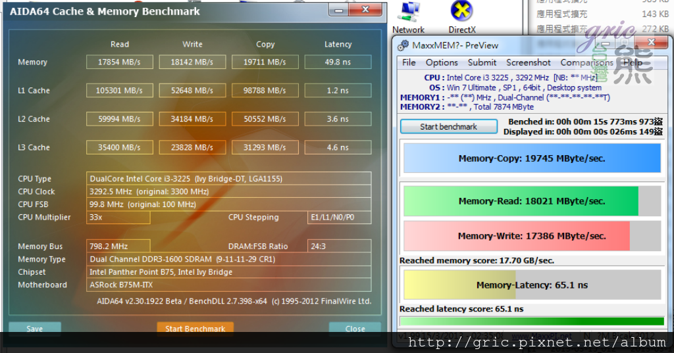This screenshot has width=674, height=353.
Task: Select the L2 Cache Copy 50552 MB/s field
Action: click(x=265, y=119)
